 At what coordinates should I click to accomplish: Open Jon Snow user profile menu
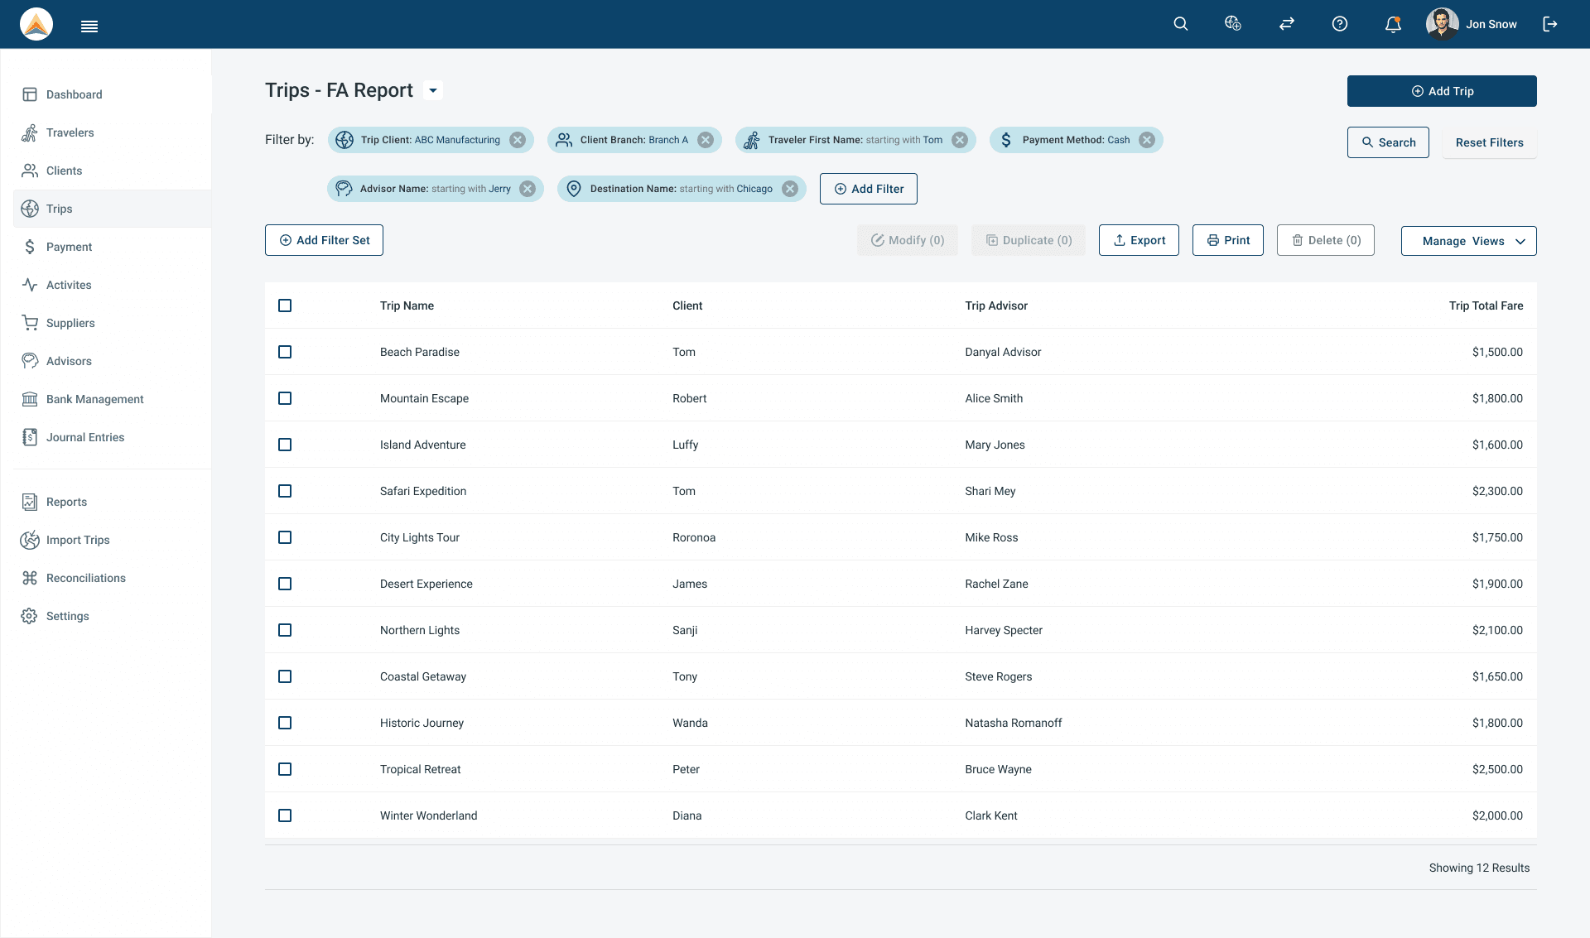click(x=1472, y=24)
